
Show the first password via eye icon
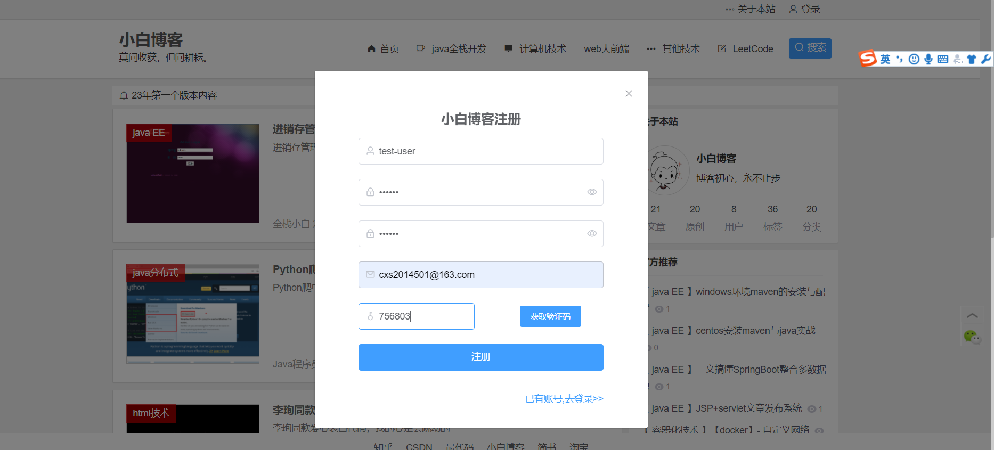tap(592, 192)
